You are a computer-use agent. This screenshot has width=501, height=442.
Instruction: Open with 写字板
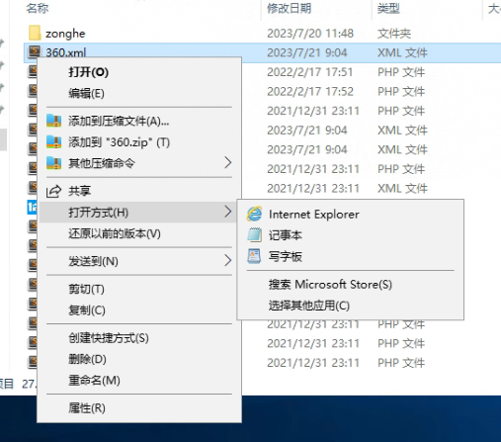point(350,256)
